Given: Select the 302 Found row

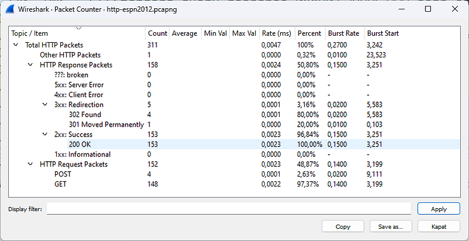Looking at the screenshot, I should click(234, 114).
